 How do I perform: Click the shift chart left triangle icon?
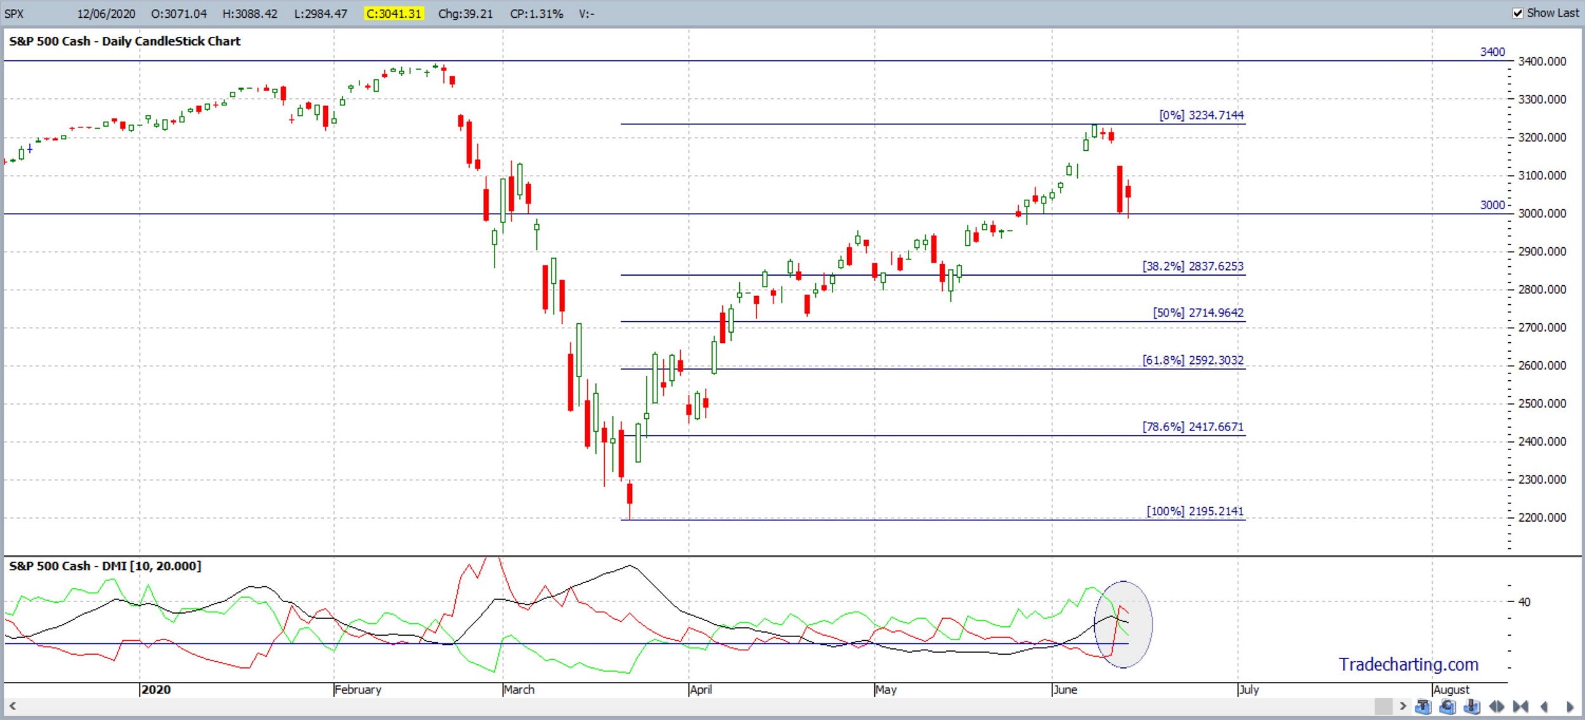tap(1544, 706)
